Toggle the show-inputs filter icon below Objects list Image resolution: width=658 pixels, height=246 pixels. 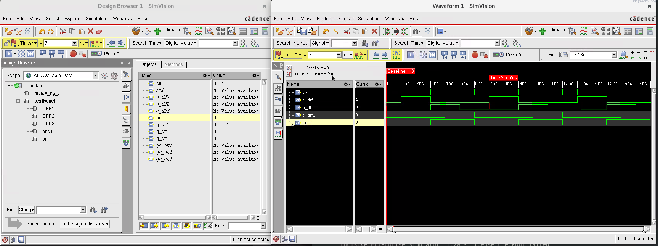[144, 226]
